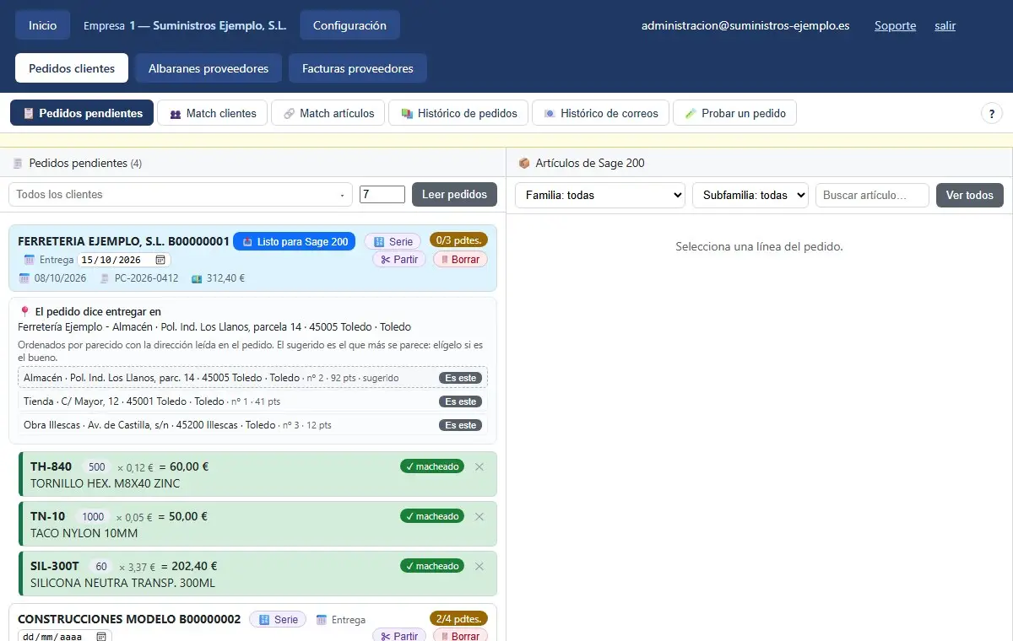Click Serie on the Ferretería Ejemplo order
The image size is (1013, 641).
pyautogui.click(x=393, y=241)
